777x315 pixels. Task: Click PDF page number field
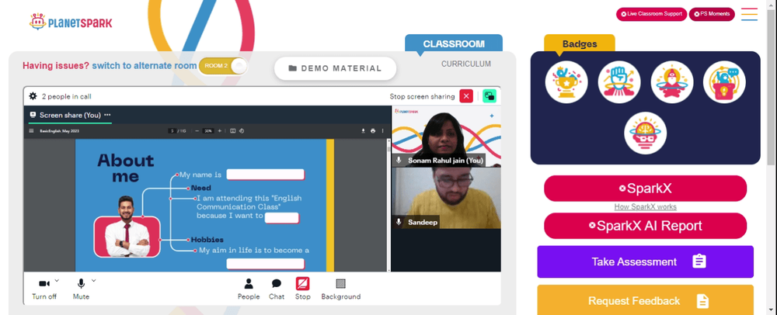[172, 131]
